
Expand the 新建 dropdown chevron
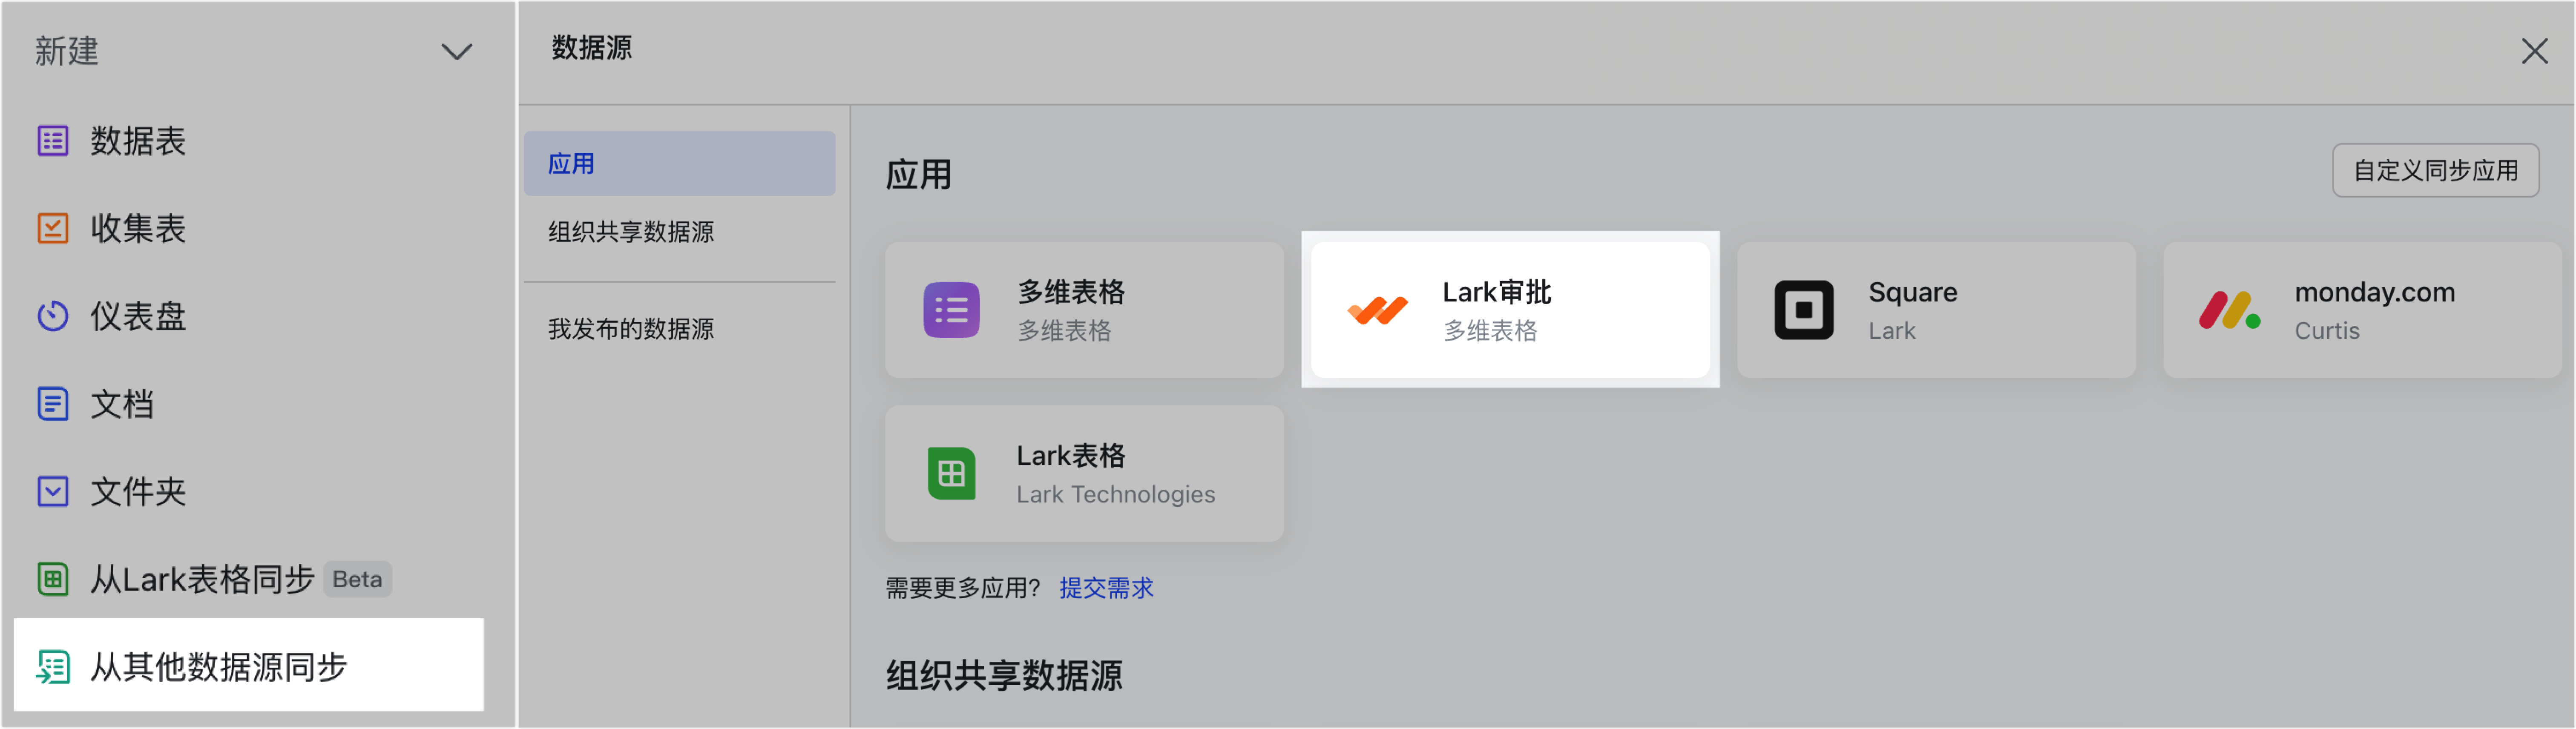(x=457, y=52)
